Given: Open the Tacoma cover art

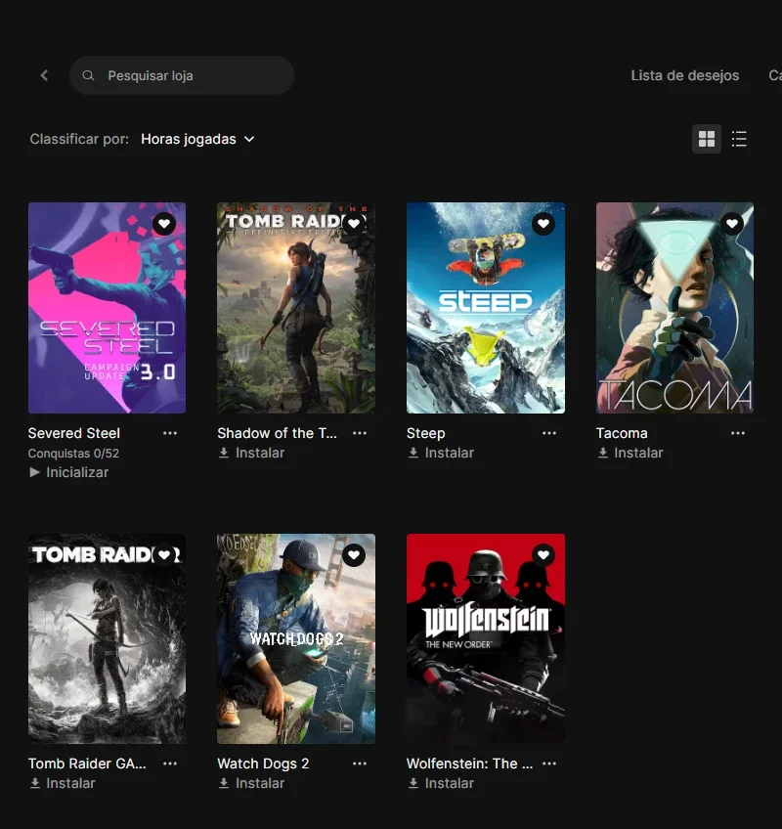Looking at the screenshot, I should (674, 308).
